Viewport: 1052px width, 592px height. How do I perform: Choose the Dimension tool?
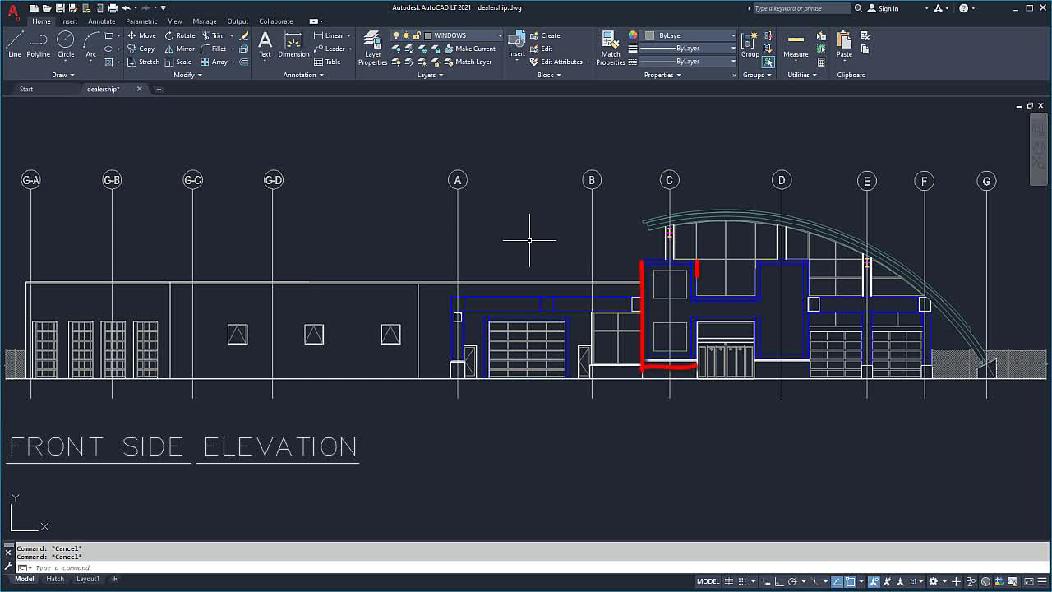pos(293,44)
